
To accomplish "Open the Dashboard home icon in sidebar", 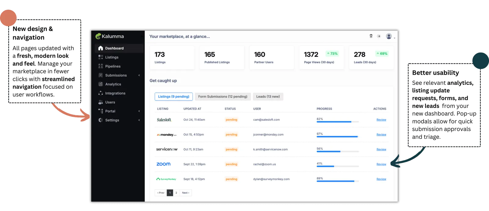I will pyautogui.click(x=101, y=48).
